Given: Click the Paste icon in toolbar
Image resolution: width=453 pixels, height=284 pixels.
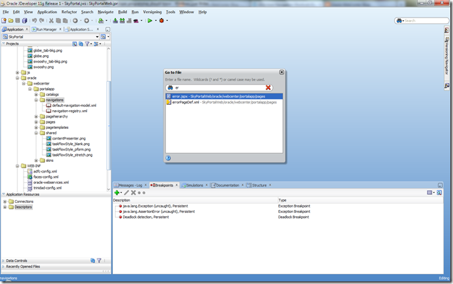Looking at the screenshot, I should 65,21.
